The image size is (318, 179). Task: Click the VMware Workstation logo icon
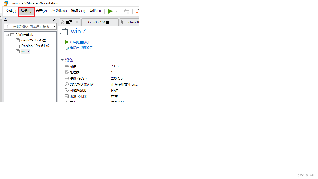pos(6,3)
